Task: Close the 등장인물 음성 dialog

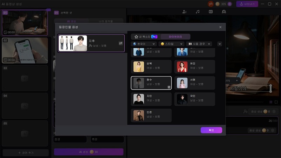Action: point(220,27)
